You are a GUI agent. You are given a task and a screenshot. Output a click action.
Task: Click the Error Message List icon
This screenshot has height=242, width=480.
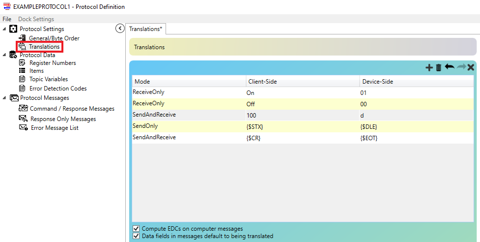pyautogui.click(x=23, y=128)
